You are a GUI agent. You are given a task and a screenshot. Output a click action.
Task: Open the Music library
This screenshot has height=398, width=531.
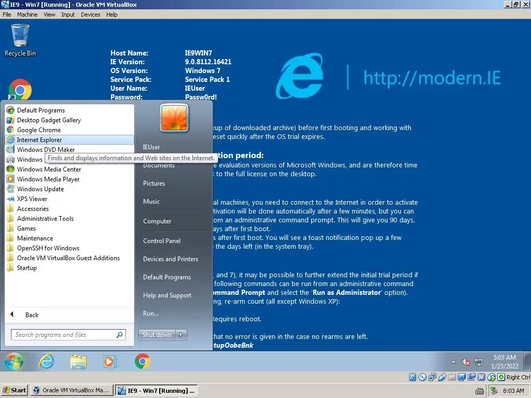151,202
